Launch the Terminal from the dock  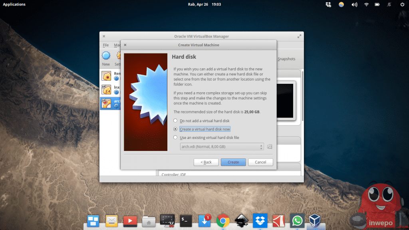click(x=186, y=220)
